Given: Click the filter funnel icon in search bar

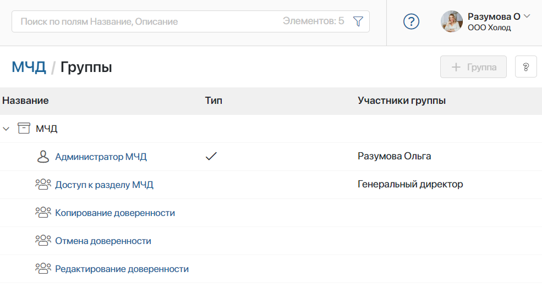Looking at the screenshot, I should [358, 21].
